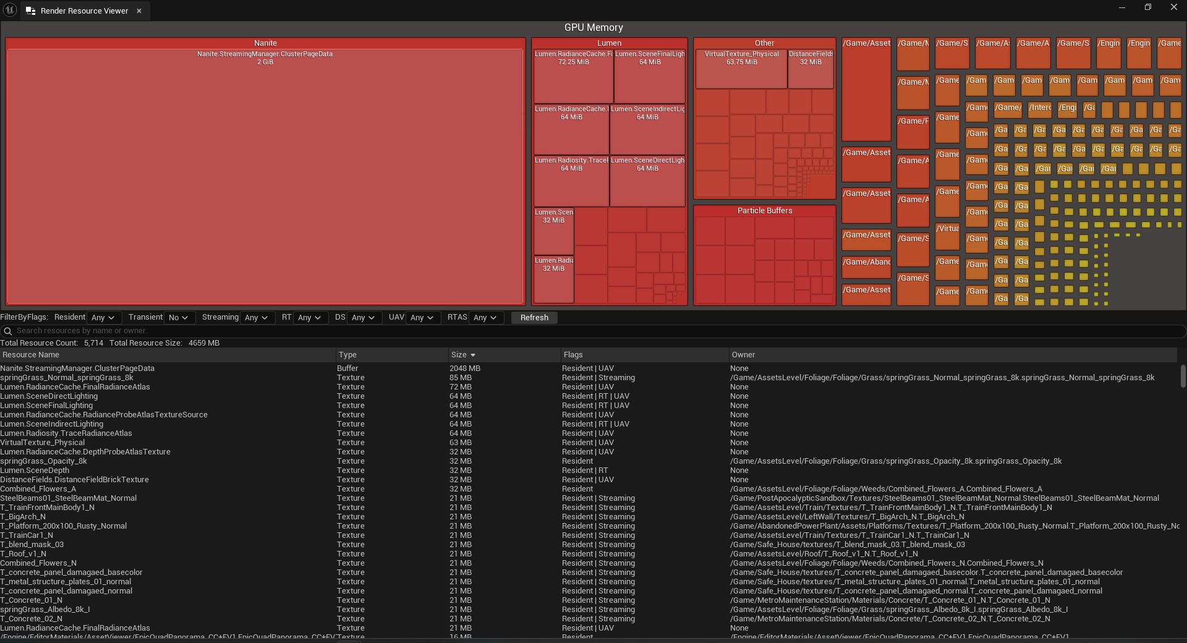Select Nanite ClusterPageData treemap block
This screenshot has width=1187, height=643.
265,179
